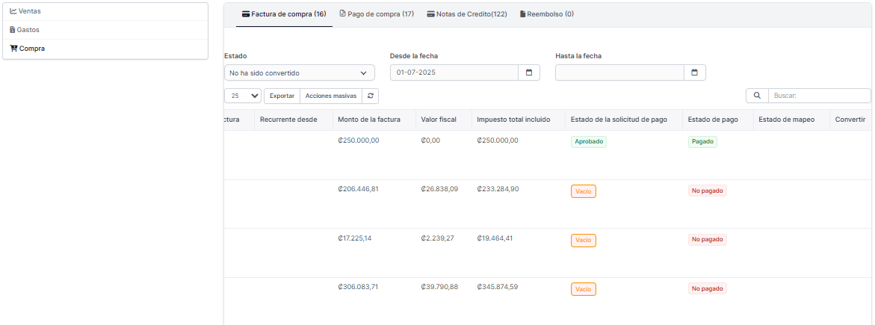This screenshot has height=325, width=875.
Task: Sort by Monto de la factura column
Action: (368, 120)
